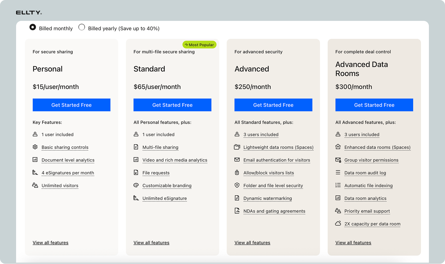Click the palette icon for Customizable branding
The image size is (445, 264).
point(136,185)
